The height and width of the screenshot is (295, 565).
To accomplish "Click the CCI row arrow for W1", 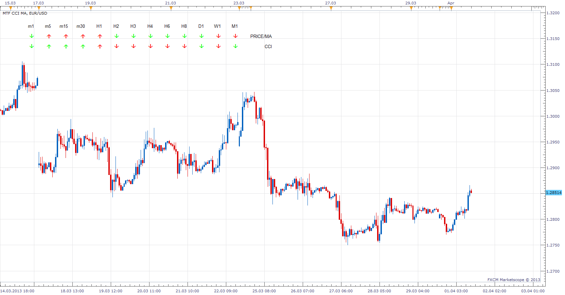I will (218, 46).
